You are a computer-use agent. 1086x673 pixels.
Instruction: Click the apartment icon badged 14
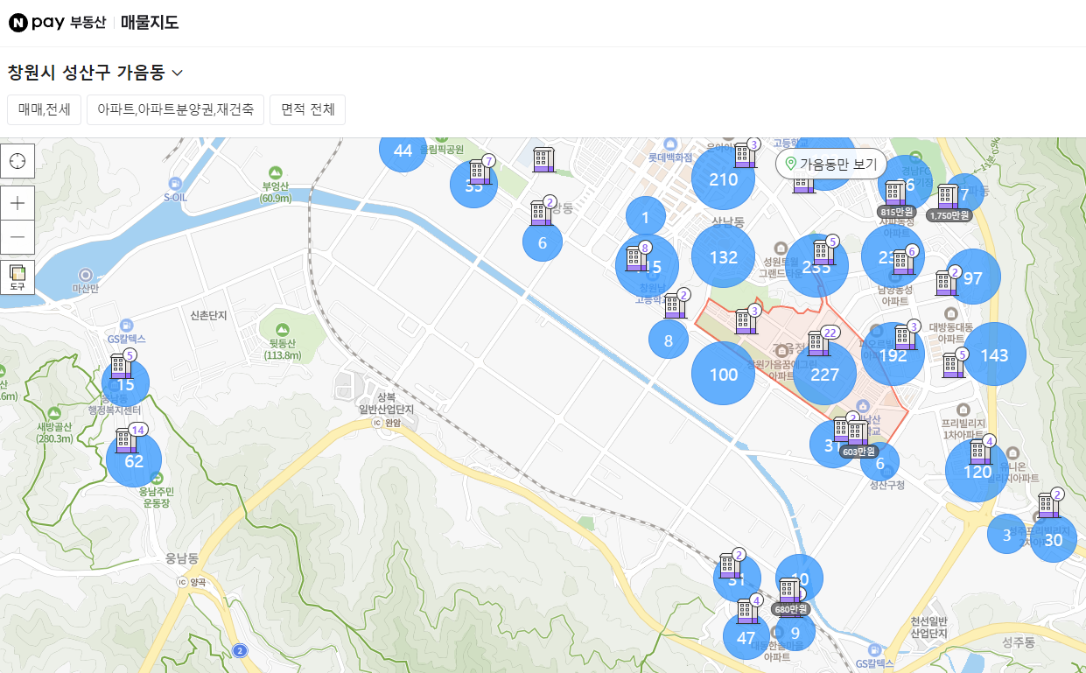point(126,440)
